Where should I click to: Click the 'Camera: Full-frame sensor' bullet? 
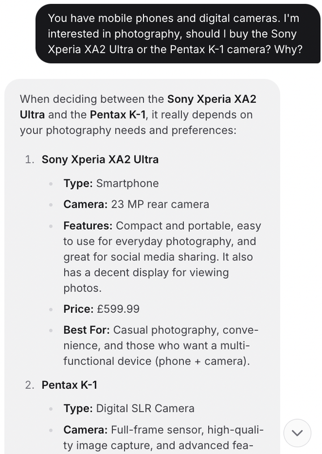[163, 430]
